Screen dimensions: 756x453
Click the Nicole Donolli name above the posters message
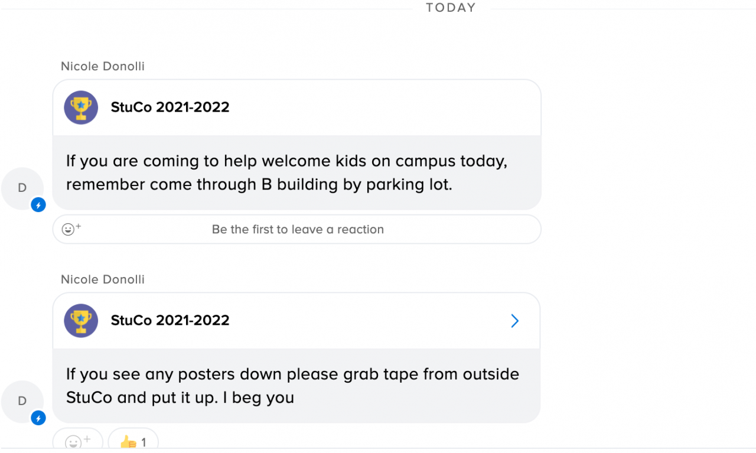[103, 279]
